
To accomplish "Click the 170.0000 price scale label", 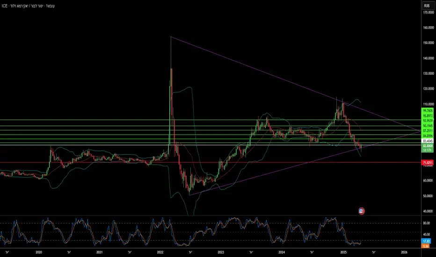I will 429,13.
